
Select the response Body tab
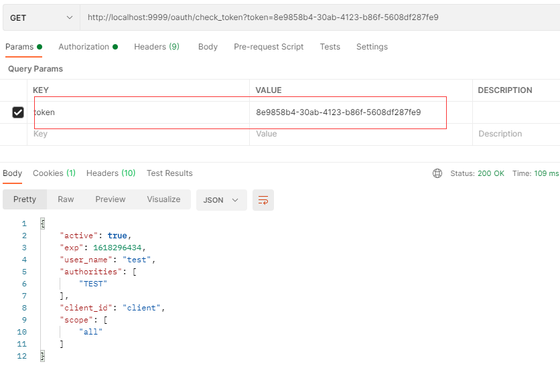pyautogui.click(x=13, y=173)
